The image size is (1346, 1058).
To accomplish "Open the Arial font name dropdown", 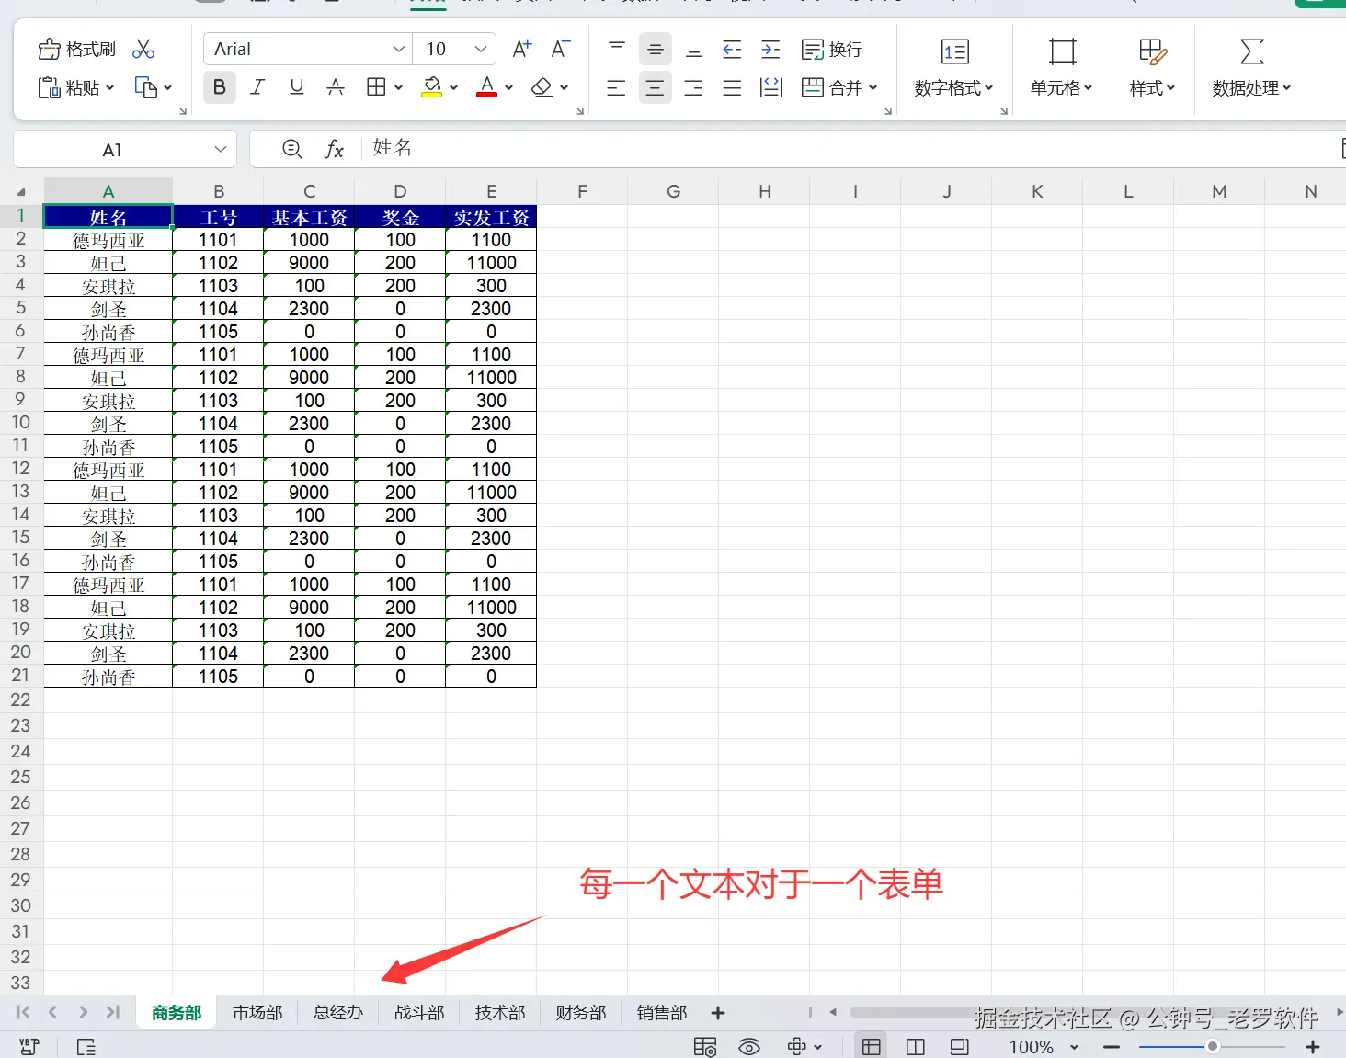I will [x=399, y=50].
